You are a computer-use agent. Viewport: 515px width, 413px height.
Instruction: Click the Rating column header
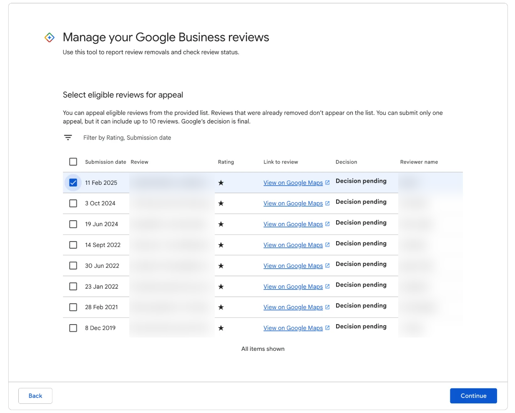coord(226,162)
